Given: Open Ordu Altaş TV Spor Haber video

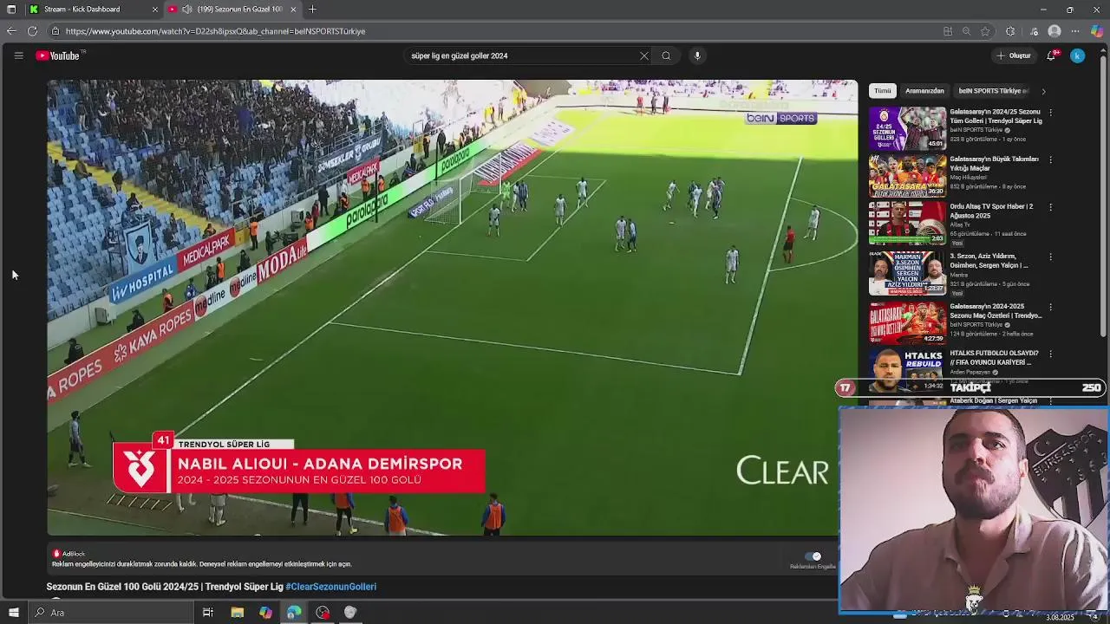Looking at the screenshot, I should click(991, 211).
